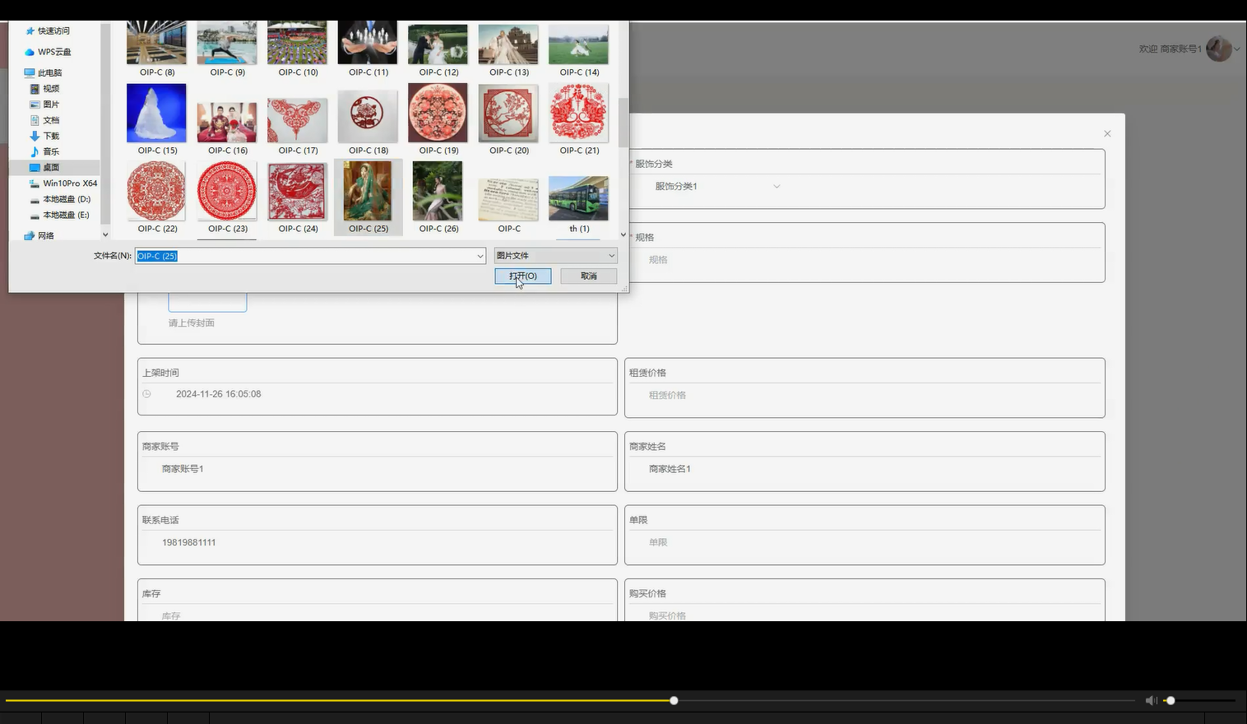The image size is (1247, 724).
Task: Click the 库存 input field
Action: [378, 615]
